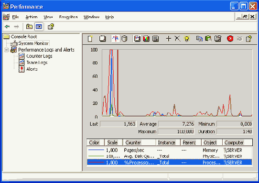Select Performance Logs and Alerts tree item
This screenshot has width=259, height=183.
(x=46, y=50)
